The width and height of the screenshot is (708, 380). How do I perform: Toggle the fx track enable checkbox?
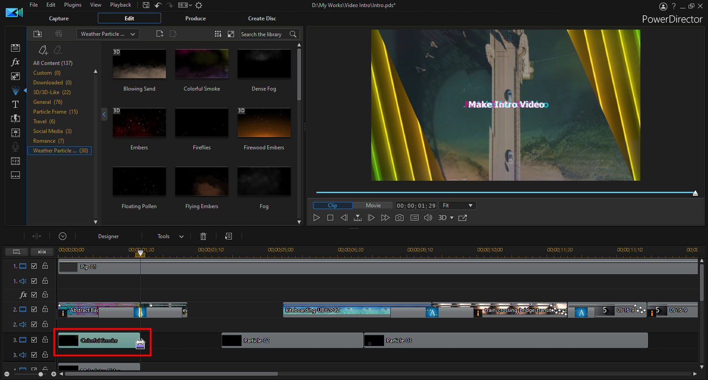click(x=34, y=295)
